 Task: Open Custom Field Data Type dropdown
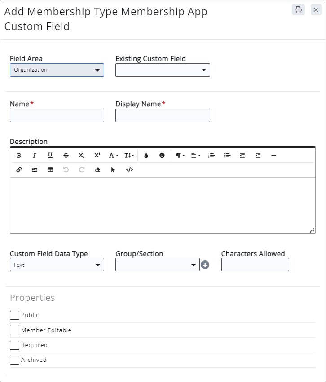click(57, 265)
